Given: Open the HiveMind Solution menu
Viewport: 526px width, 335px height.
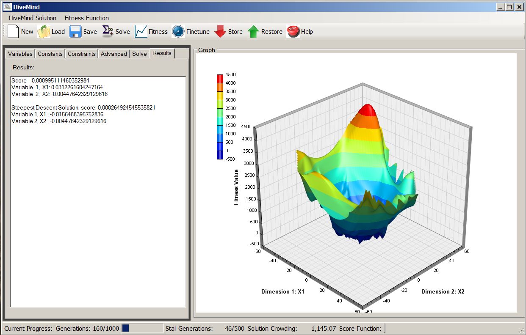Looking at the screenshot, I should tap(33, 18).
